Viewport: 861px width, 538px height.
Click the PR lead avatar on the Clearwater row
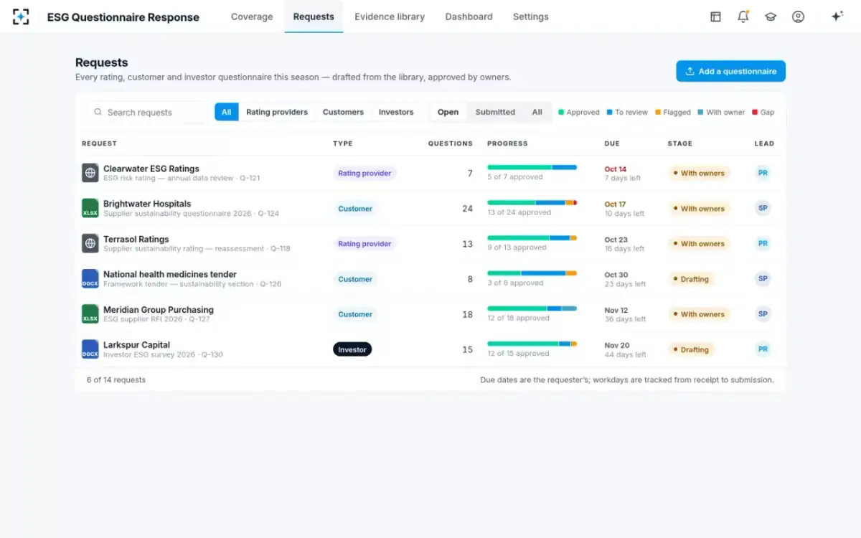pyautogui.click(x=763, y=173)
